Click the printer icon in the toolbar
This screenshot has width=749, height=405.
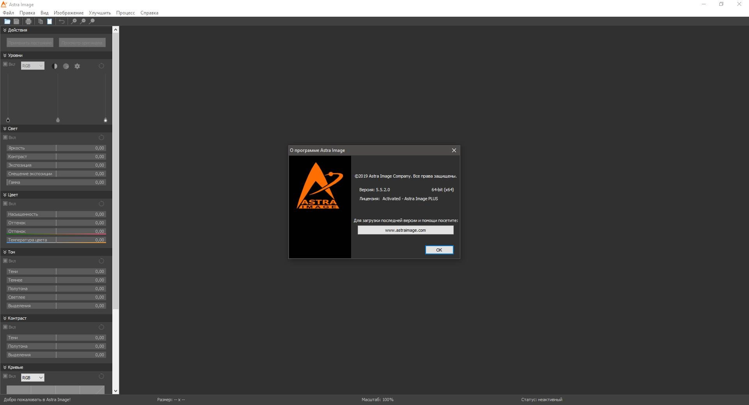coord(28,21)
